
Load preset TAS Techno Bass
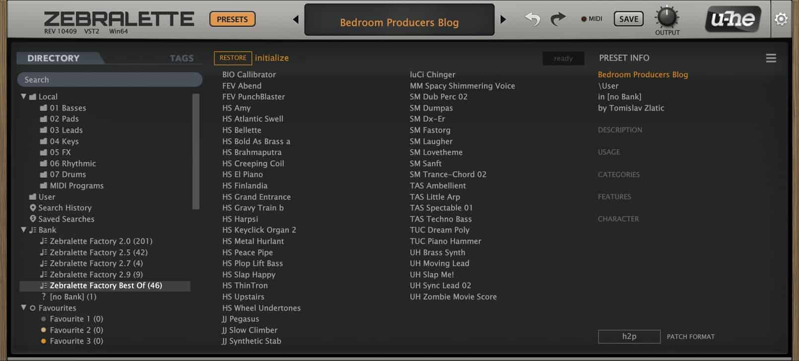pos(441,219)
